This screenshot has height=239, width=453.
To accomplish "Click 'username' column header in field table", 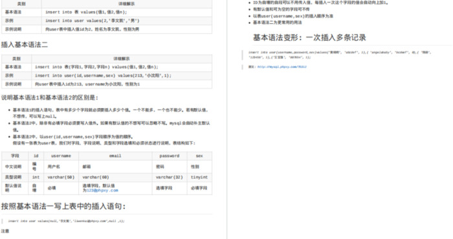I will 61,155.
